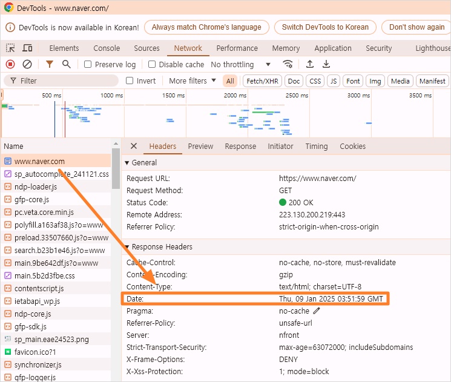Filter requests by Img type

coord(375,81)
